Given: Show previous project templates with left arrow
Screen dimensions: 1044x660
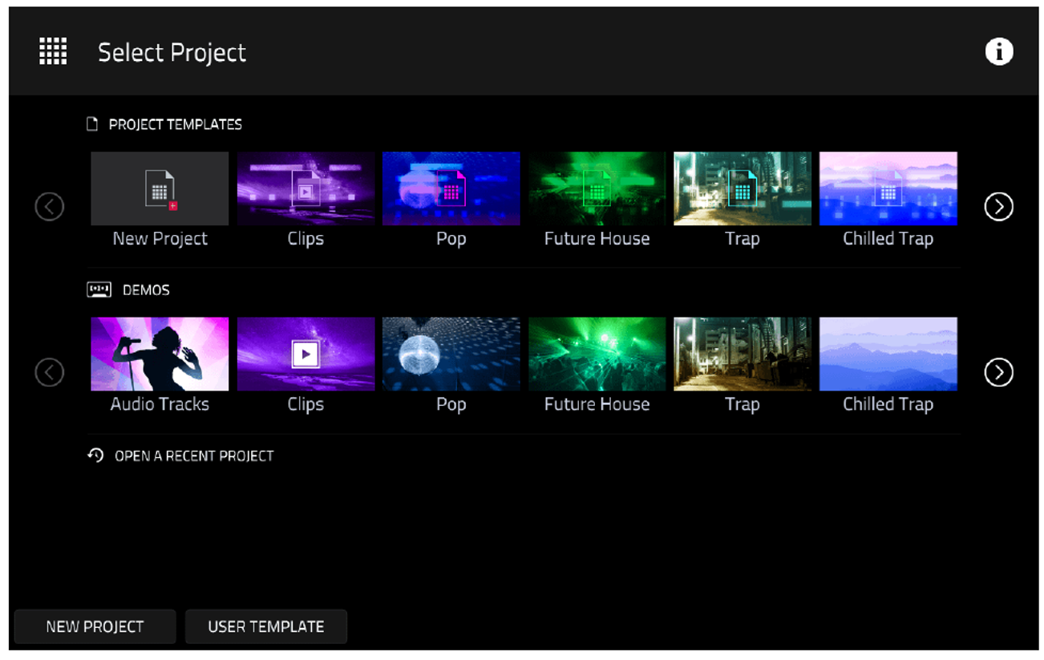Looking at the screenshot, I should click(x=50, y=207).
